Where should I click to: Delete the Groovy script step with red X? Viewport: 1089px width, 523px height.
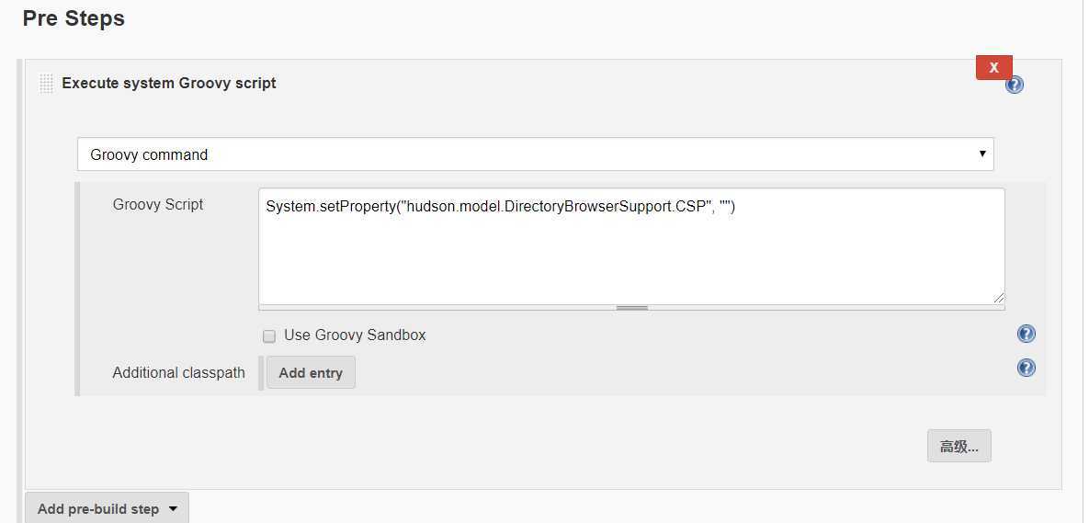pyautogui.click(x=993, y=67)
